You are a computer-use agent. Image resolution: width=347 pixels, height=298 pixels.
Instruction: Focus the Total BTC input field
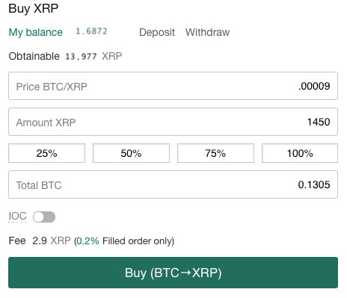point(173,184)
